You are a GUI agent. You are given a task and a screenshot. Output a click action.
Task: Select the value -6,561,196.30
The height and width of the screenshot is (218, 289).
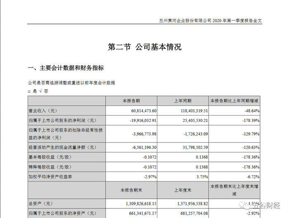tap(144, 148)
